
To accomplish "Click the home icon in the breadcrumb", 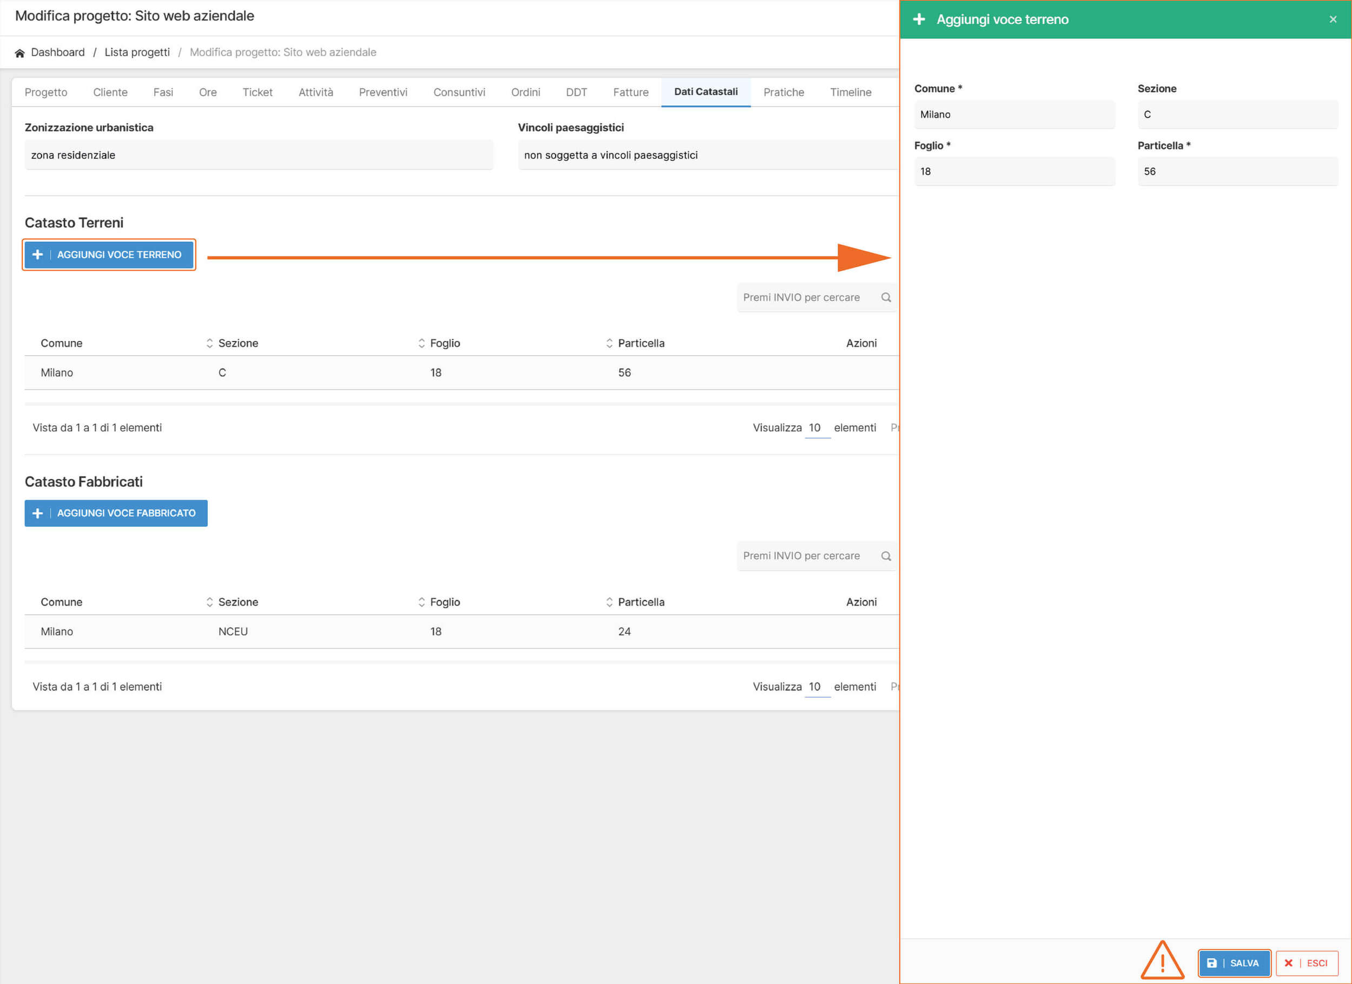I will (19, 53).
